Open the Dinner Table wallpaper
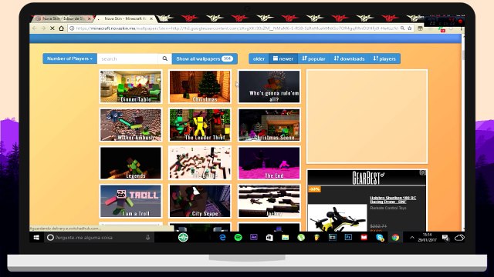Screen dimensions: 494x277 pos(130,86)
